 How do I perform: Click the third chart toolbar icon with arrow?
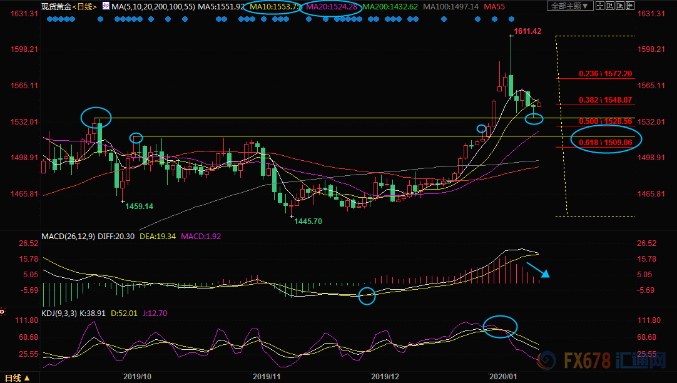[621, 6]
